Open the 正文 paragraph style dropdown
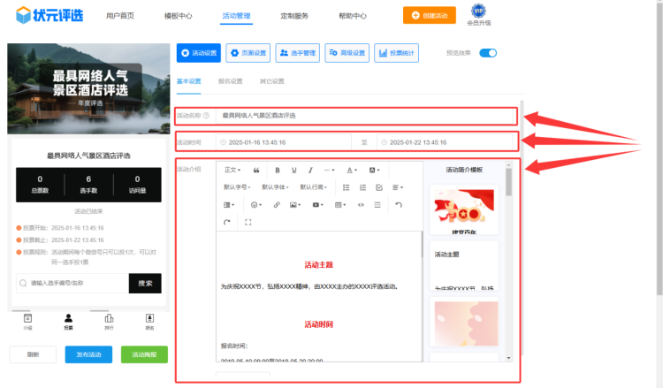Screen dimensions: 663x388 [x=232, y=170]
